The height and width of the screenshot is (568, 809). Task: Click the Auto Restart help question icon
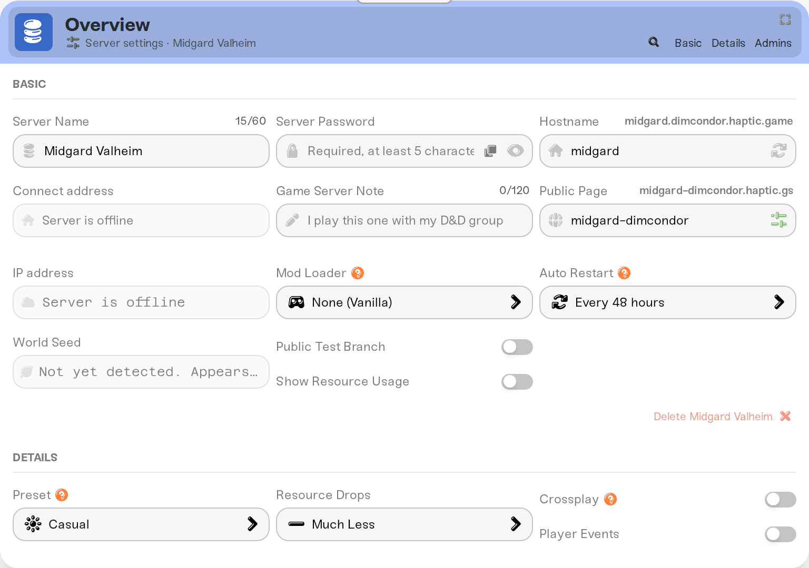[x=624, y=273]
